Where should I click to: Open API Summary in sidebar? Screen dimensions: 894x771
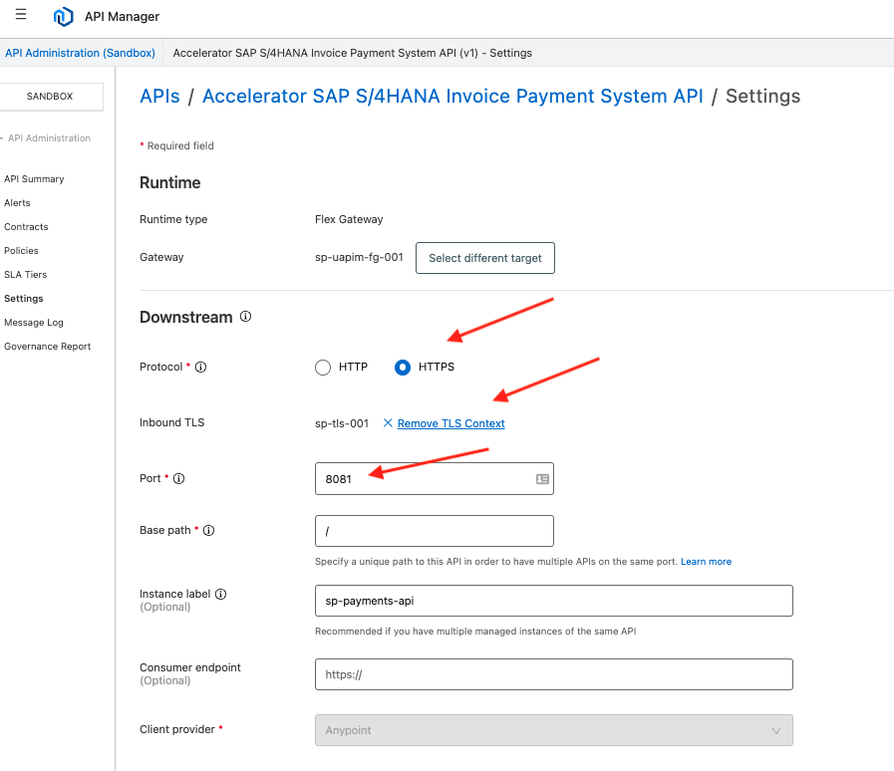[34, 179]
